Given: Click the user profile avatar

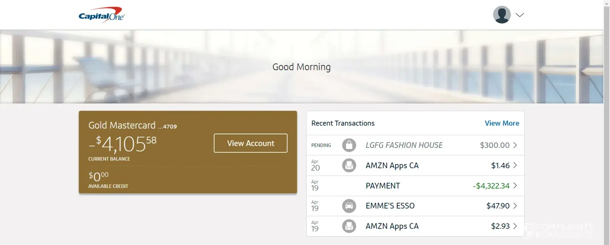Looking at the screenshot, I should coord(502,15).
